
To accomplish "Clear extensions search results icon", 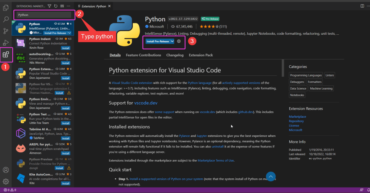I will [62, 6].
